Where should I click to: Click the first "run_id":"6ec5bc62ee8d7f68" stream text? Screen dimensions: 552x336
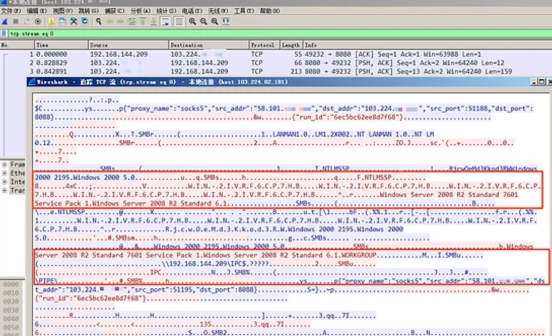[347, 117]
